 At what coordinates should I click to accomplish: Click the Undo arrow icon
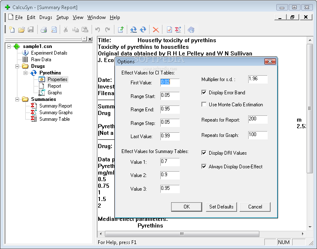point(98,30)
